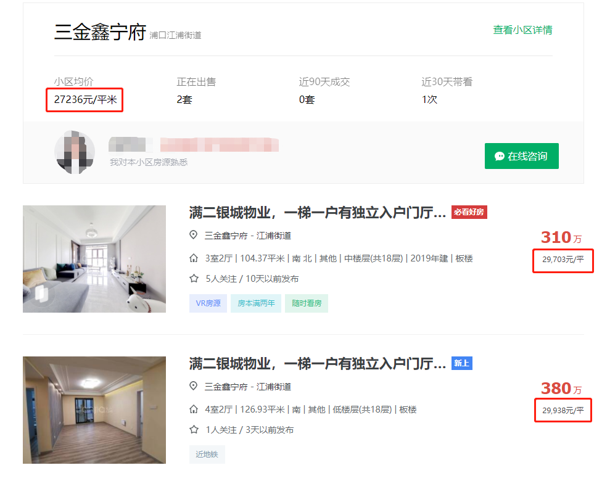Click the house icon beside 3室2厅
602x481 pixels.
[194, 258]
